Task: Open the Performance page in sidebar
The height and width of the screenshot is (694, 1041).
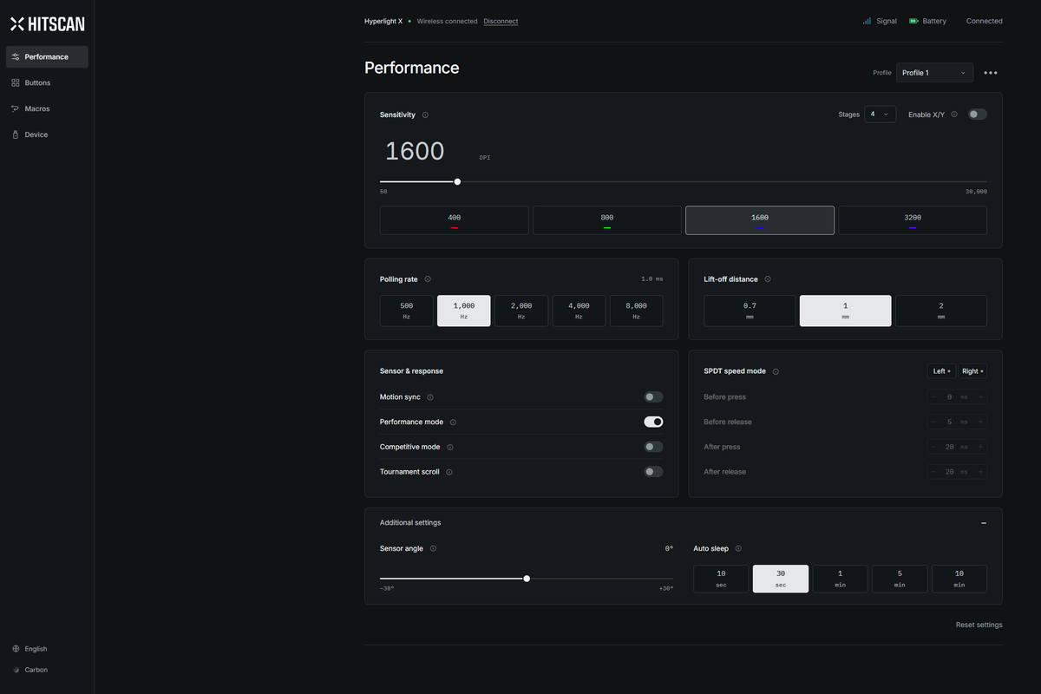Action: coord(47,57)
